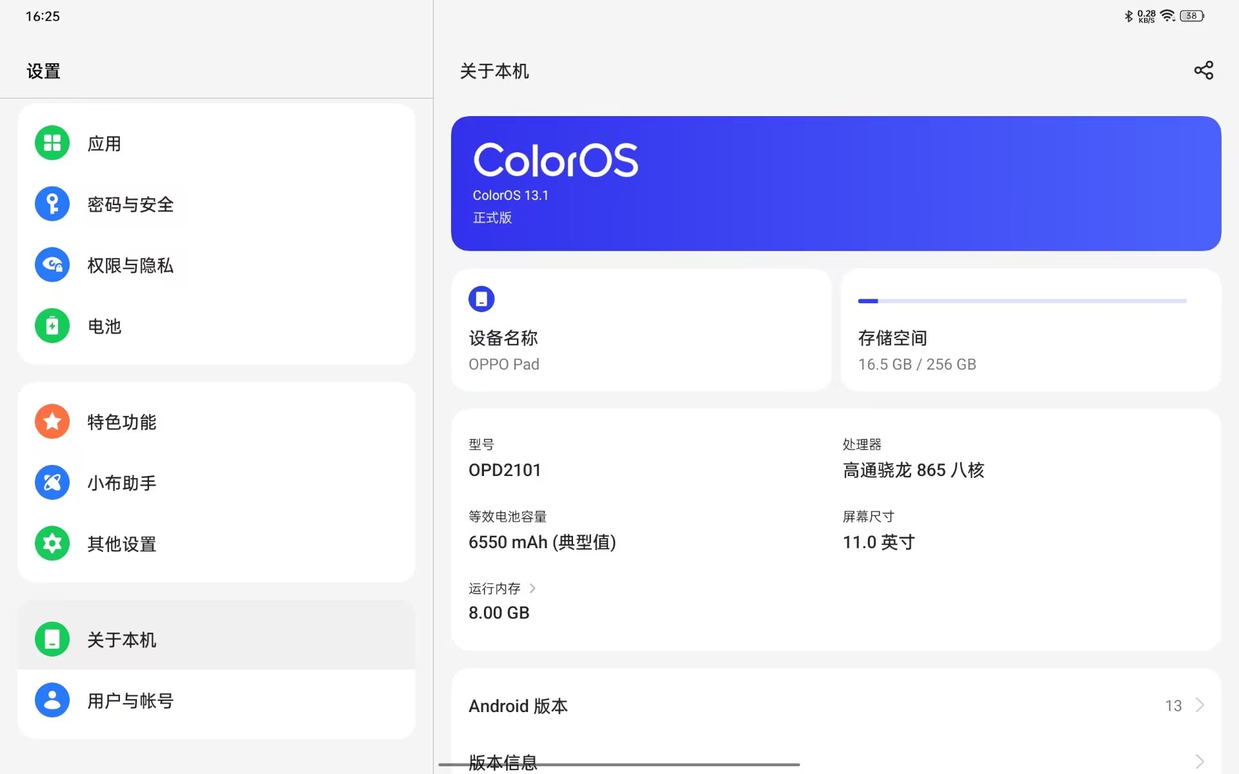Tap the 存储空间 usage progress bar

1022,301
